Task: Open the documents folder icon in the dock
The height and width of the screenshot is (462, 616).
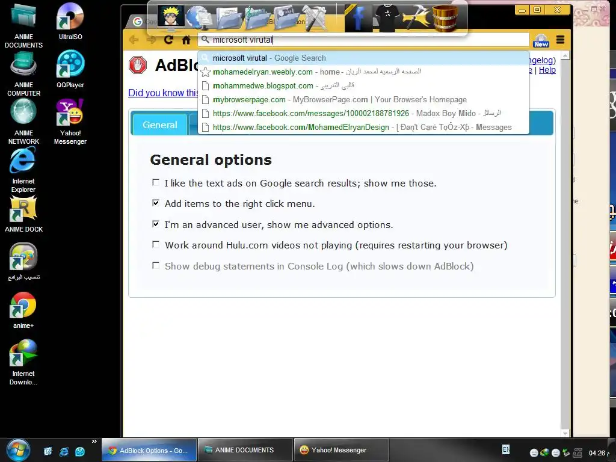Action: pyautogui.click(x=228, y=17)
